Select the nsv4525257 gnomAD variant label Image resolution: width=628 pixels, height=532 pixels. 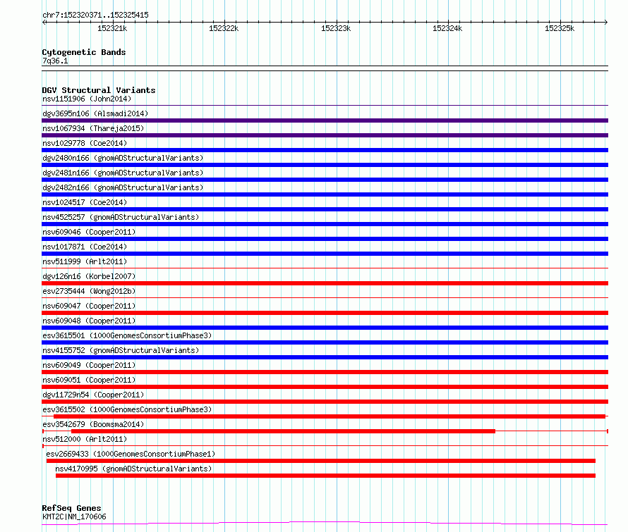coord(121,217)
